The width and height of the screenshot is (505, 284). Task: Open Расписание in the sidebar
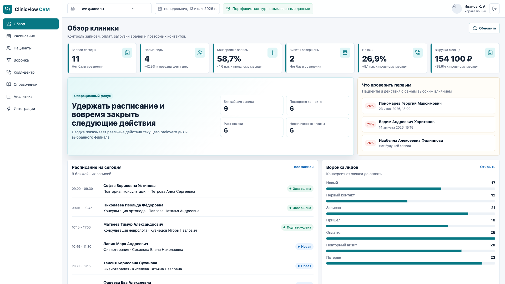[x=31, y=36]
